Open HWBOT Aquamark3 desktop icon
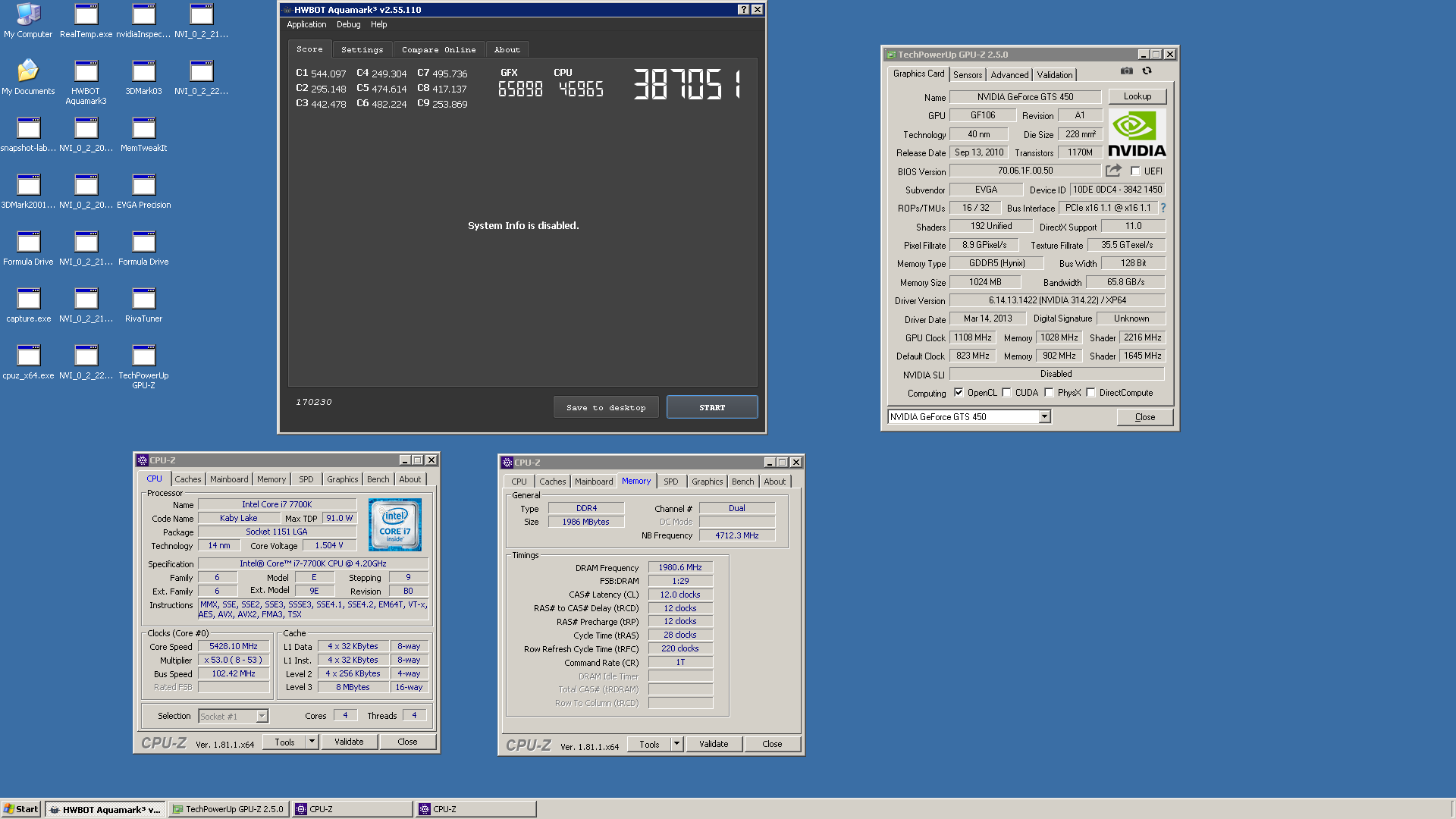Viewport: 1456px width, 819px height. tap(86, 82)
